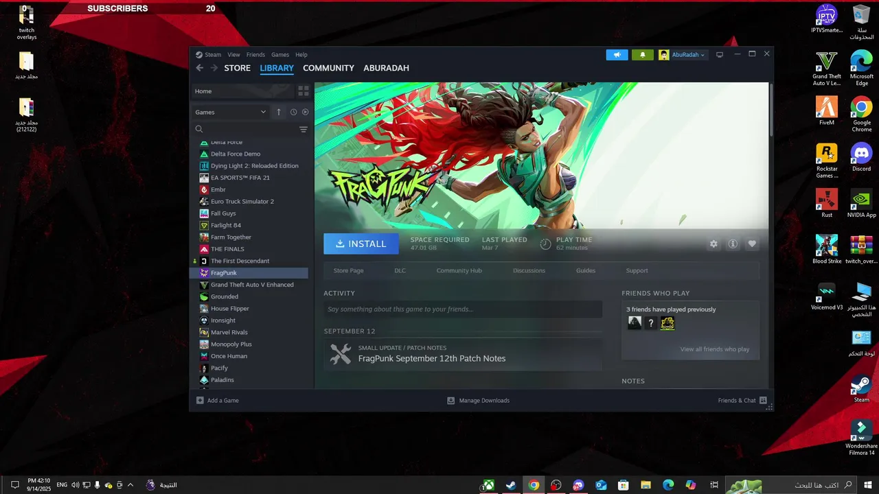Go forward with the navigation arrow
Image resolution: width=879 pixels, height=494 pixels.
pos(214,68)
